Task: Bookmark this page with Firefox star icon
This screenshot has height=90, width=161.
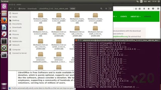Action: [x=136, y=9]
